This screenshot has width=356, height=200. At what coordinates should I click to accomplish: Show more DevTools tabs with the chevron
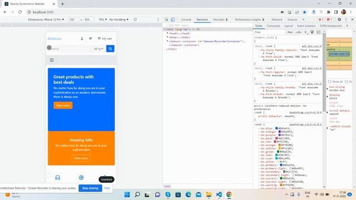pyautogui.click(x=303, y=19)
